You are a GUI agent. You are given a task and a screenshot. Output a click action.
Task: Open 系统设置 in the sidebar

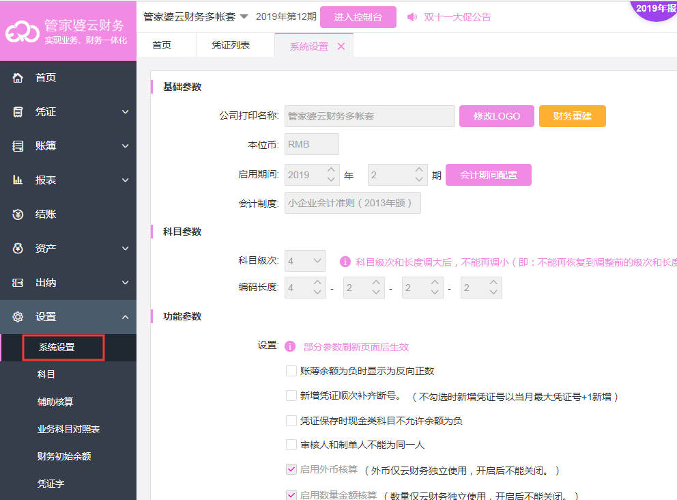click(57, 347)
